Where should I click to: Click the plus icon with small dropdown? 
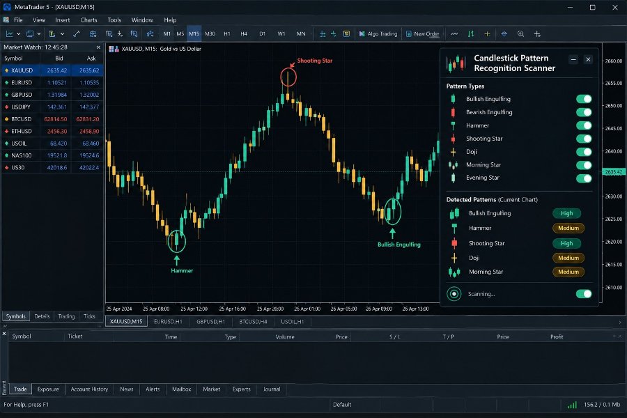point(537,34)
